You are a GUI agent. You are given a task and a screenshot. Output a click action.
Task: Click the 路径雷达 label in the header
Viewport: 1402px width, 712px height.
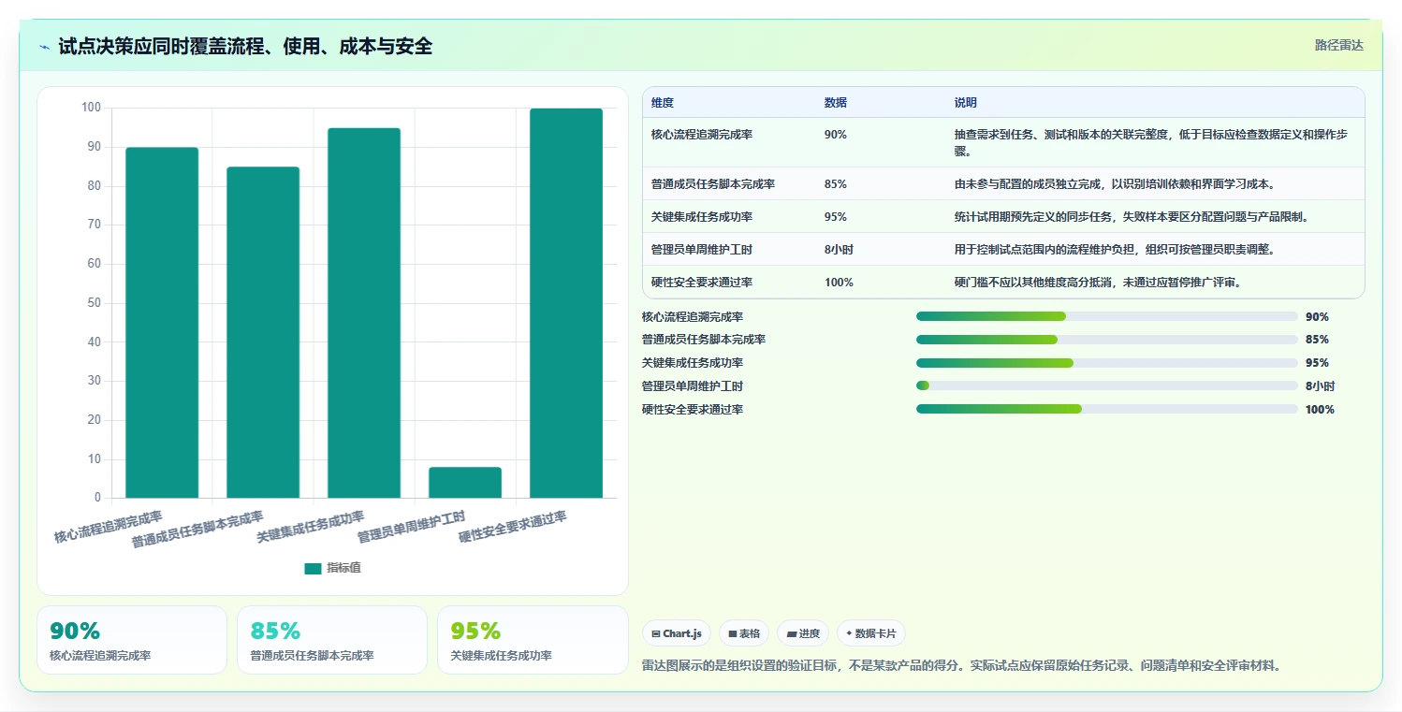click(x=1338, y=45)
